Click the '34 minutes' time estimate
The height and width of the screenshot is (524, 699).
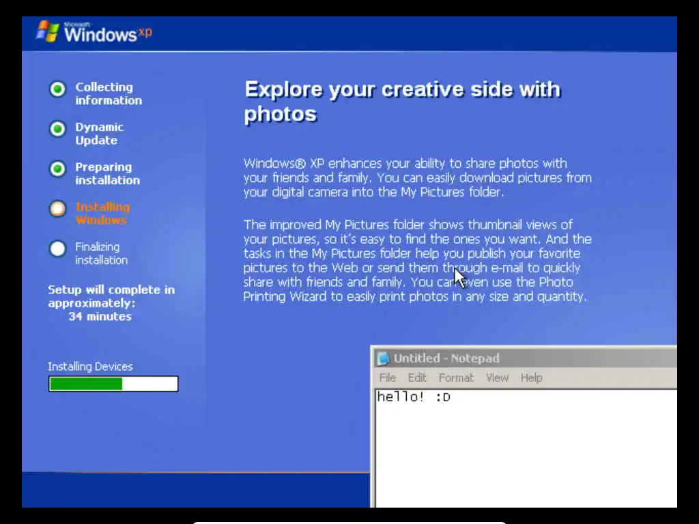tap(100, 317)
